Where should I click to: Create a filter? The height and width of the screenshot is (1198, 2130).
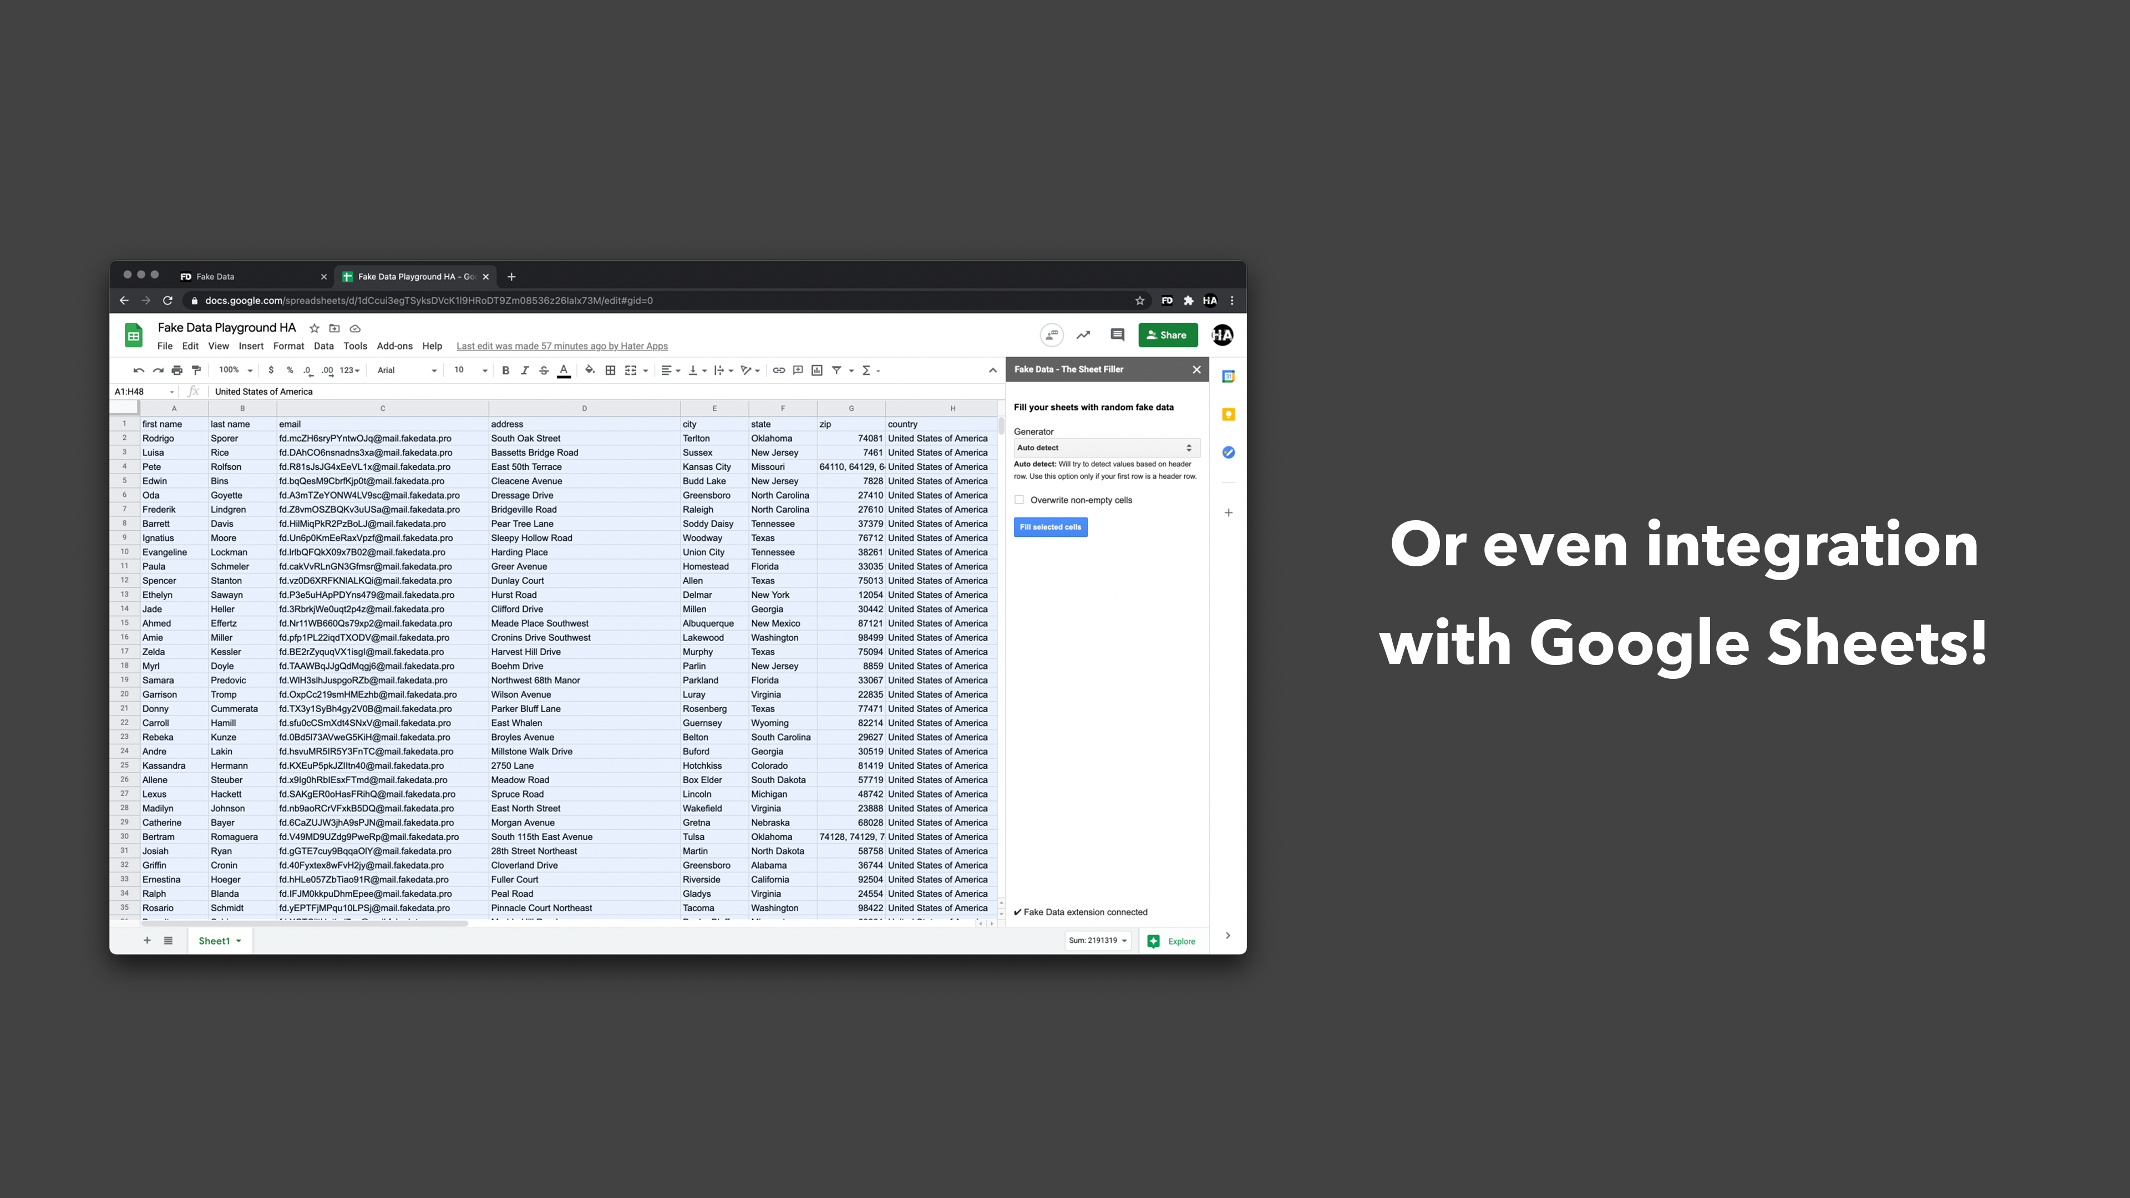pos(836,370)
